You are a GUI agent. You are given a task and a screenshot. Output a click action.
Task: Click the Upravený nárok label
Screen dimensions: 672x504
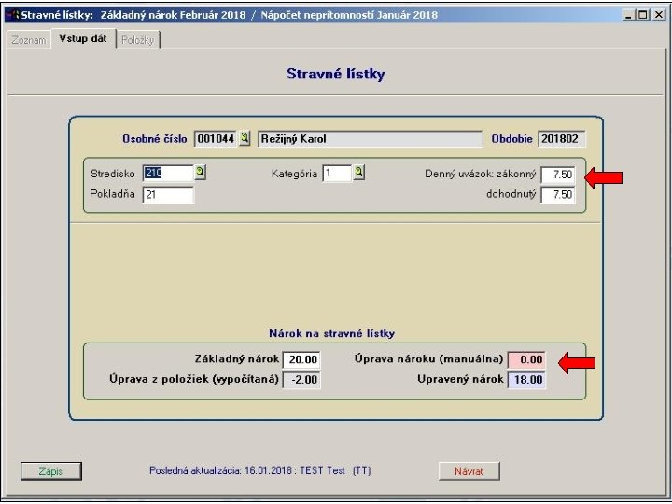[460, 379]
